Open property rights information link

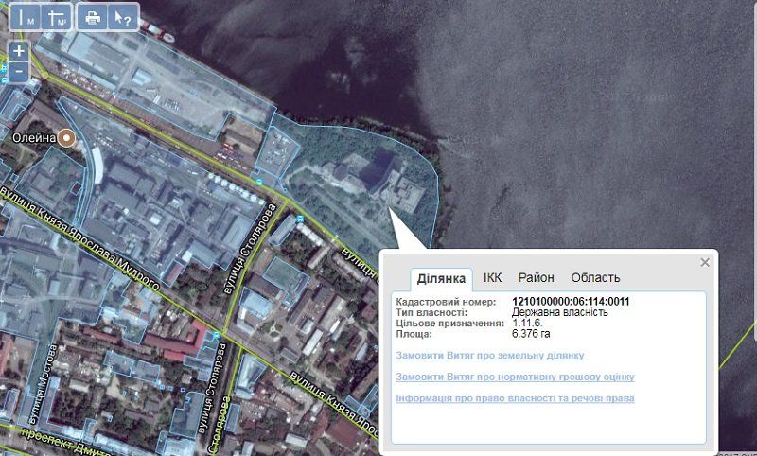click(x=515, y=398)
